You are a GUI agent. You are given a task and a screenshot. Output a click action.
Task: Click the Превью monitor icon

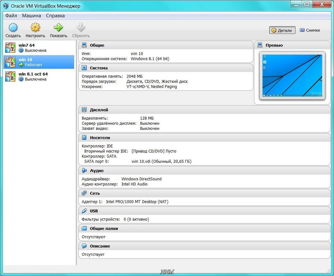[260, 45]
